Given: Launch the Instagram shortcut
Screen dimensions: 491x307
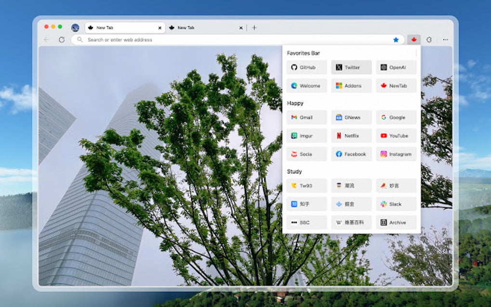Looking at the screenshot, I should 395,154.
